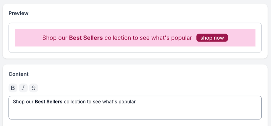Toggle bold formatting in Content toolbar

pos(13,88)
